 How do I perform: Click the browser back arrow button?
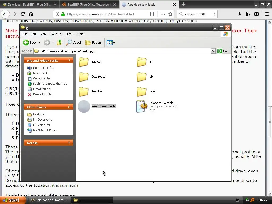click(5, 14)
